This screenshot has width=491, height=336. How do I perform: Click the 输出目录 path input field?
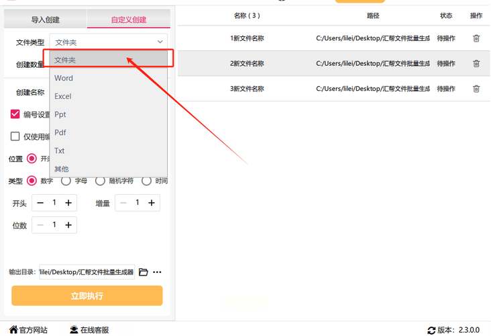point(87,272)
